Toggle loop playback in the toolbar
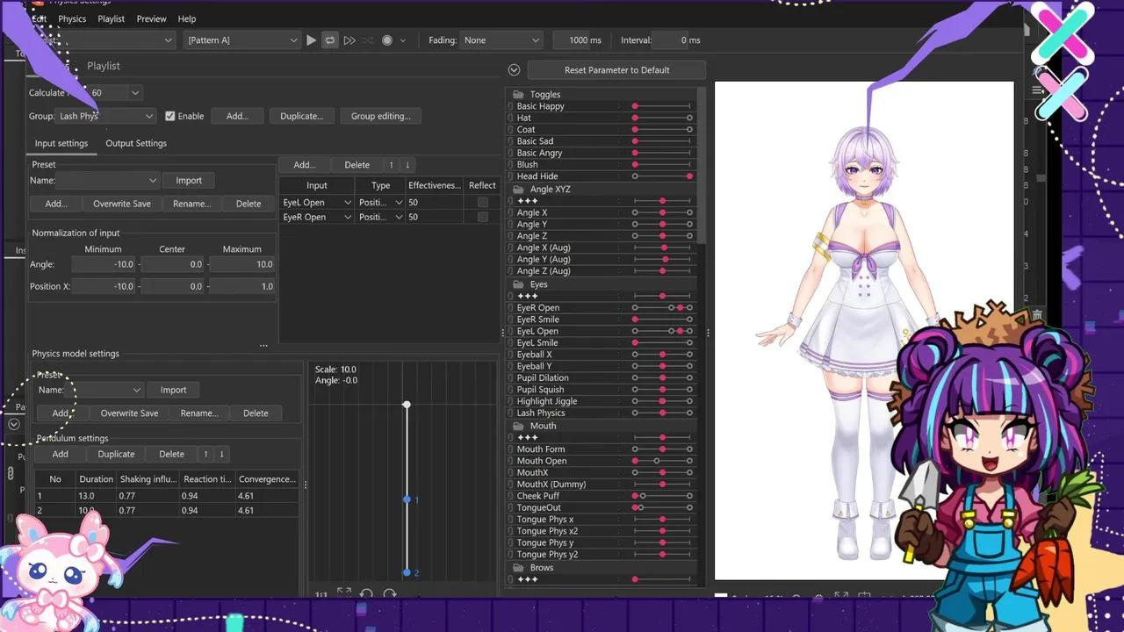The width and height of the screenshot is (1124, 632). point(330,39)
